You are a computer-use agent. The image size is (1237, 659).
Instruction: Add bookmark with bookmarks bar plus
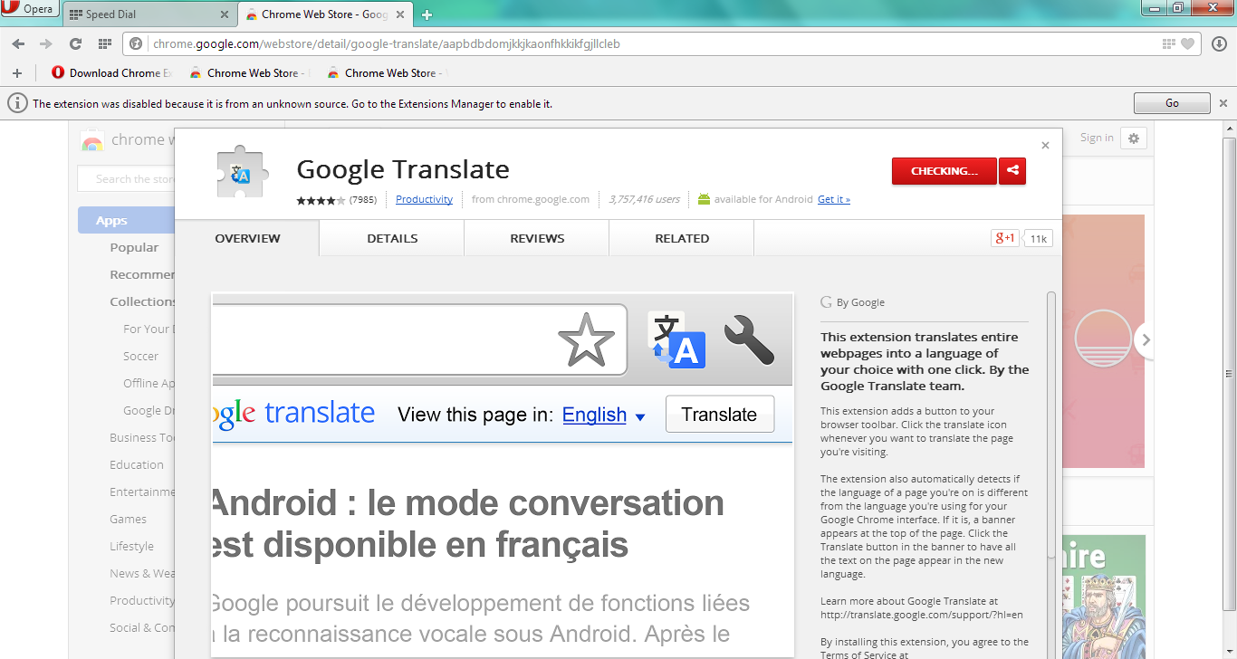[17, 73]
